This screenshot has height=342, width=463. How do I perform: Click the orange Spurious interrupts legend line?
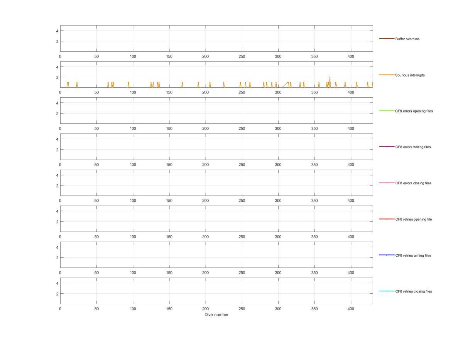point(387,75)
